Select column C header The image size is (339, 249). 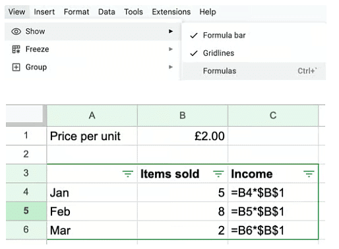pyautogui.click(x=273, y=116)
